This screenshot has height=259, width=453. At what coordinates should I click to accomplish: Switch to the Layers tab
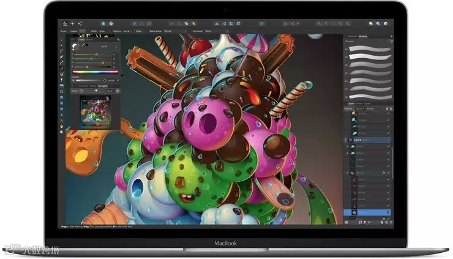(351, 103)
